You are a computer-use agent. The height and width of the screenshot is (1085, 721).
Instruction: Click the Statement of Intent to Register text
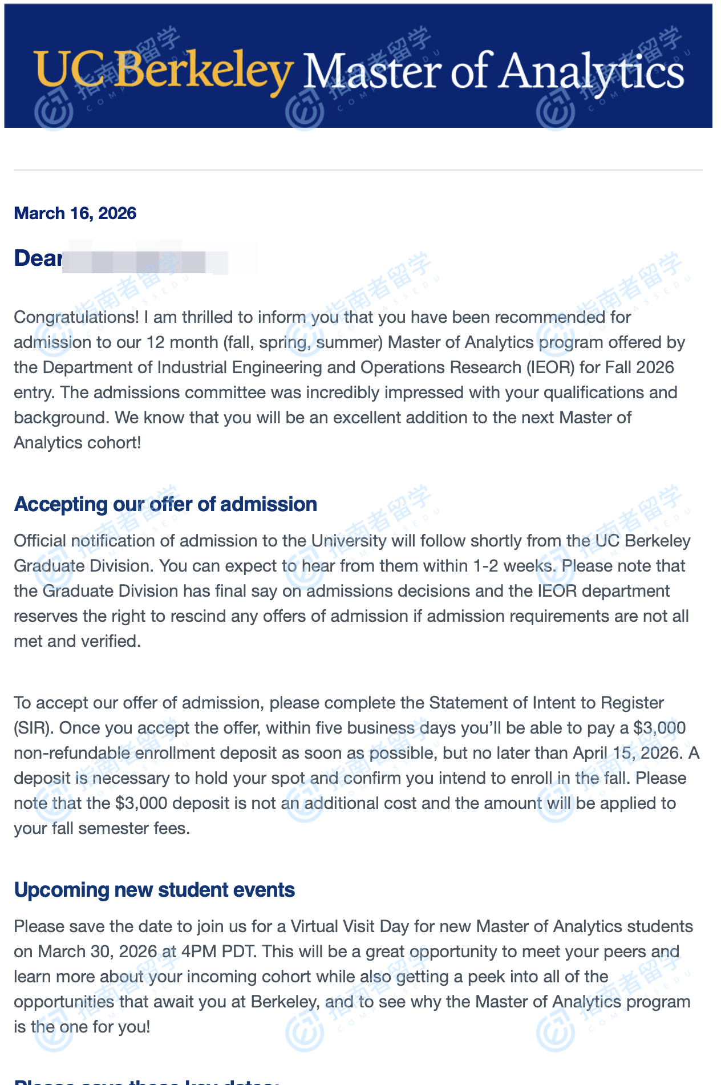tap(546, 703)
